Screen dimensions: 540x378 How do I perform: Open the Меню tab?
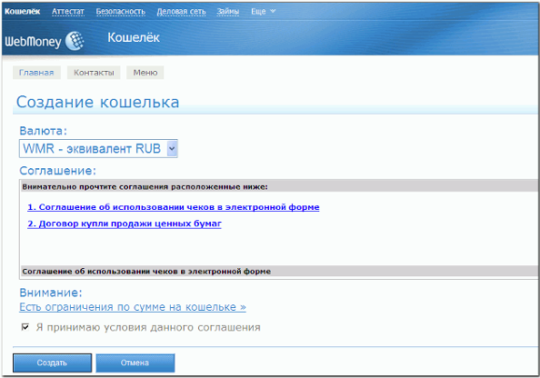(x=145, y=73)
